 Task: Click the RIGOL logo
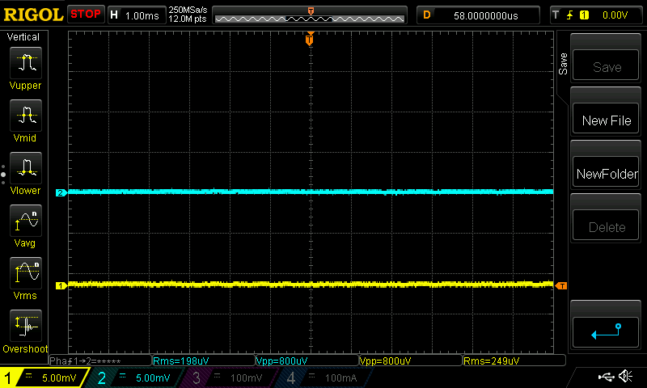tap(33, 15)
